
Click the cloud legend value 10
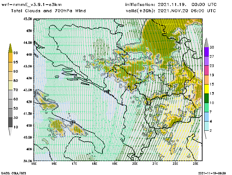click(16, 127)
